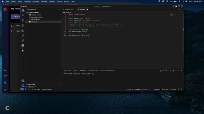Switch to the CONSOLE DE DÉBOGAGE tab
Image resolution: width=204 pixels, height=114 pixels.
coord(107,71)
